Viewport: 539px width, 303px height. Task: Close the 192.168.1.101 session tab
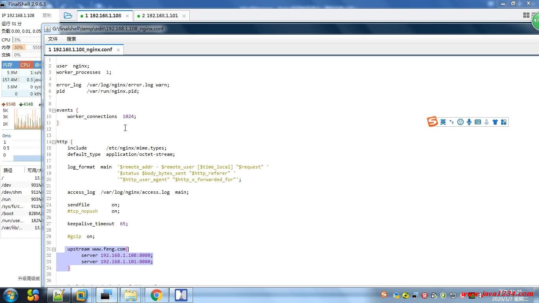tap(184, 16)
